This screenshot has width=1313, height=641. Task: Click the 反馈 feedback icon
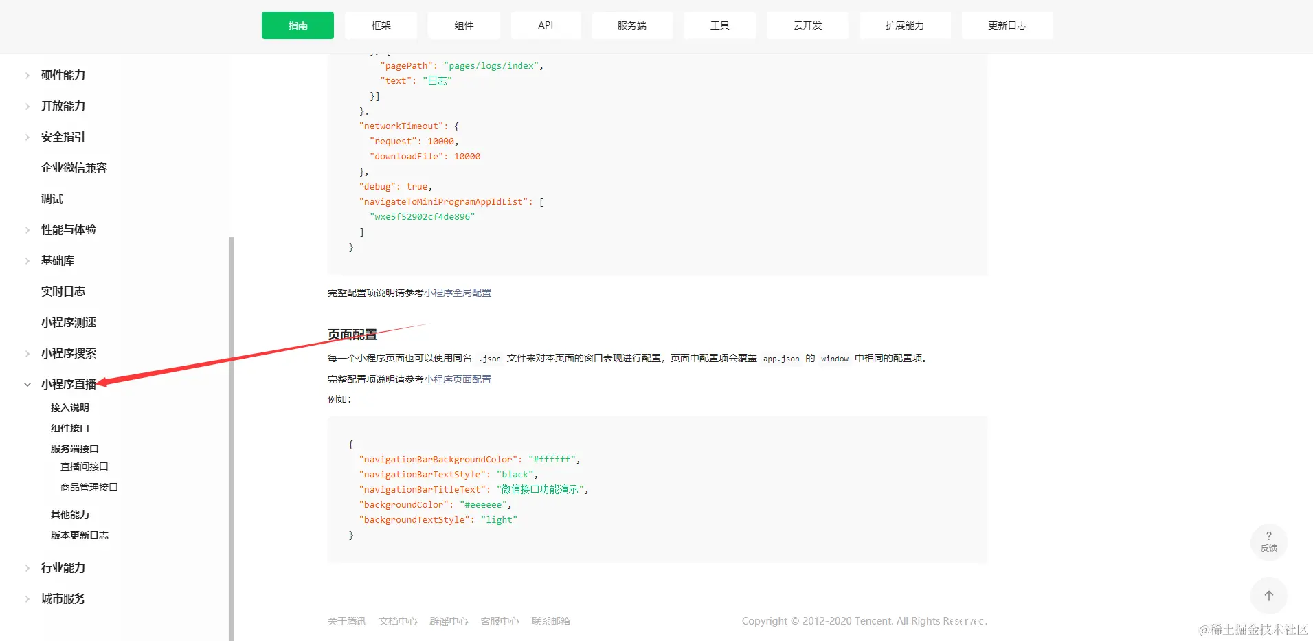pyautogui.click(x=1268, y=541)
